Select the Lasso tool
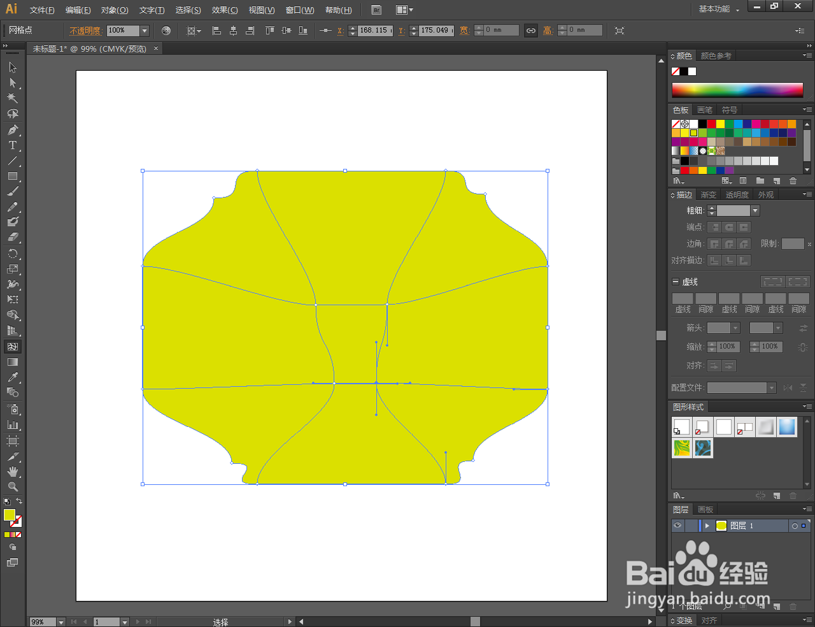Screen dimensions: 815x627 pos(13,114)
